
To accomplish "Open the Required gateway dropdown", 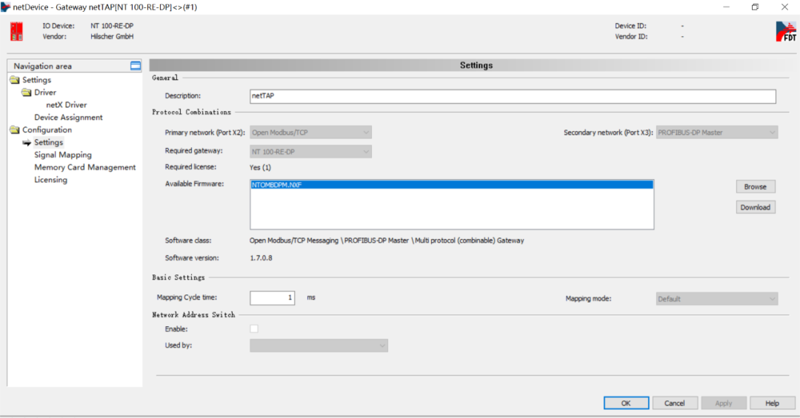I will pos(310,152).
